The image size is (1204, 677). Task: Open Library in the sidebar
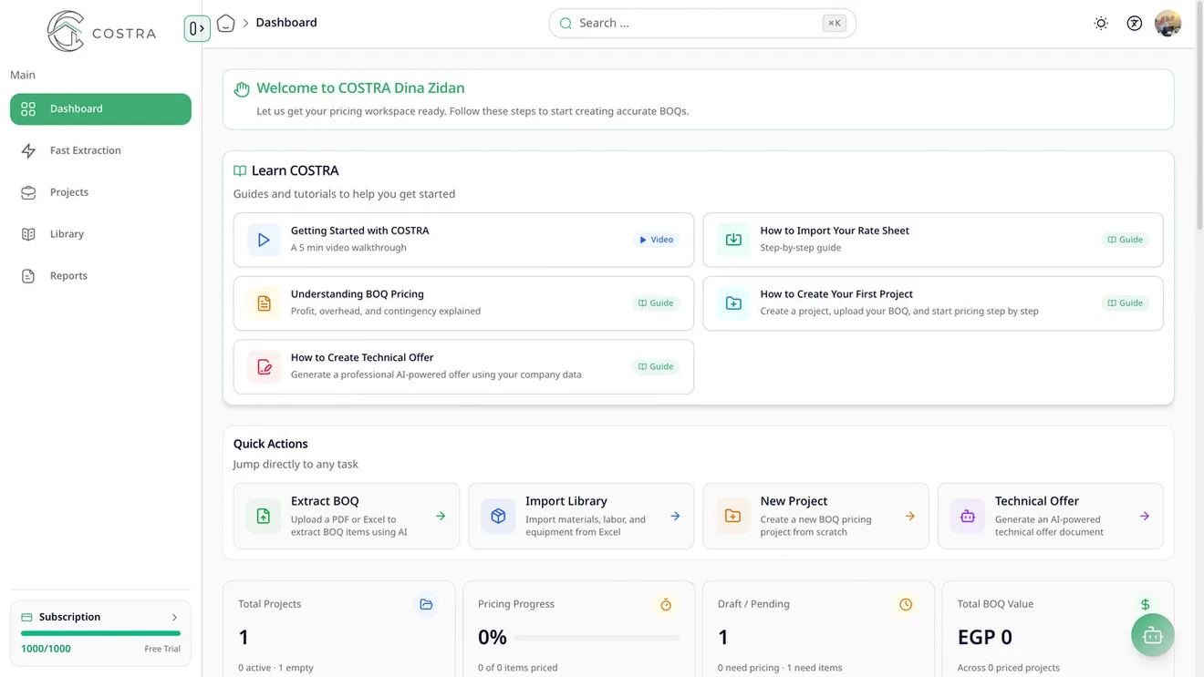[100, 235]
